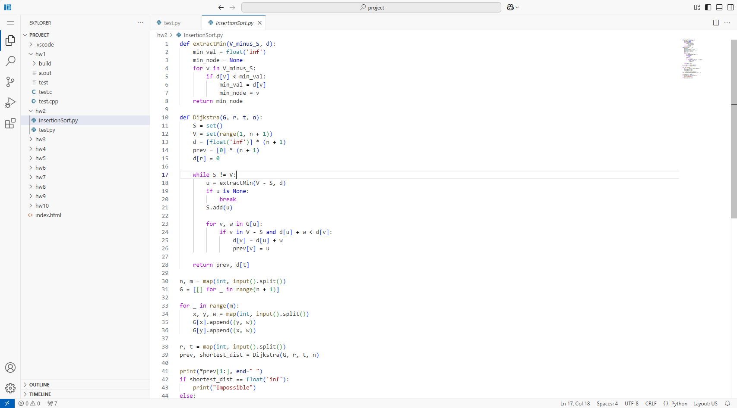Toggle the Secondary Side Bar visibility
737x408 pixels.
click(x=731, y=7)
